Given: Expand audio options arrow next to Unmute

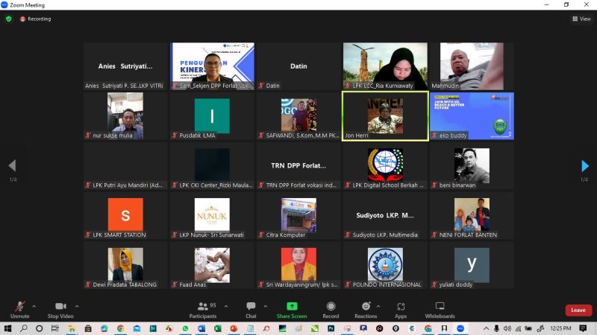Looking at the screenshot, I should click(x=34, y=306).
